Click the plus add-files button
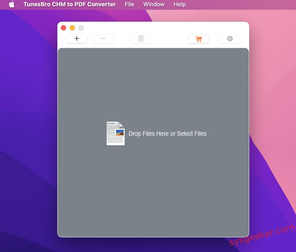This screenshot has height=252, width=296. pyautogui.click(x=77, y=39)
